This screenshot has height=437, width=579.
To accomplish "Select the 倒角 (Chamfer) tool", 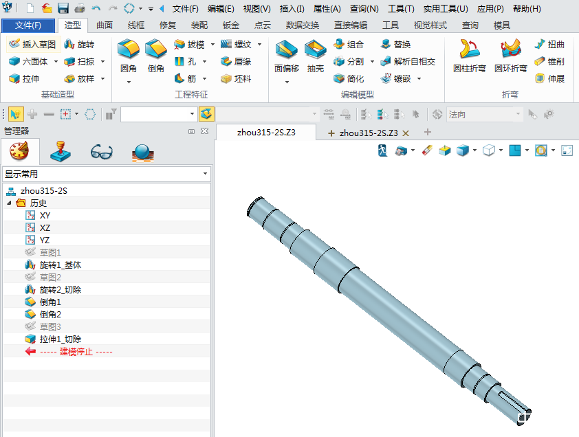I will [x=156, y=56].
